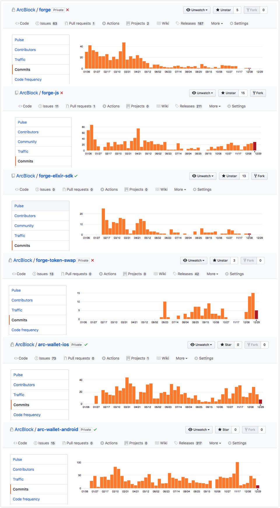
Task: Click the lock icon next to arc-wallet-ios
Action: [12, 344]
